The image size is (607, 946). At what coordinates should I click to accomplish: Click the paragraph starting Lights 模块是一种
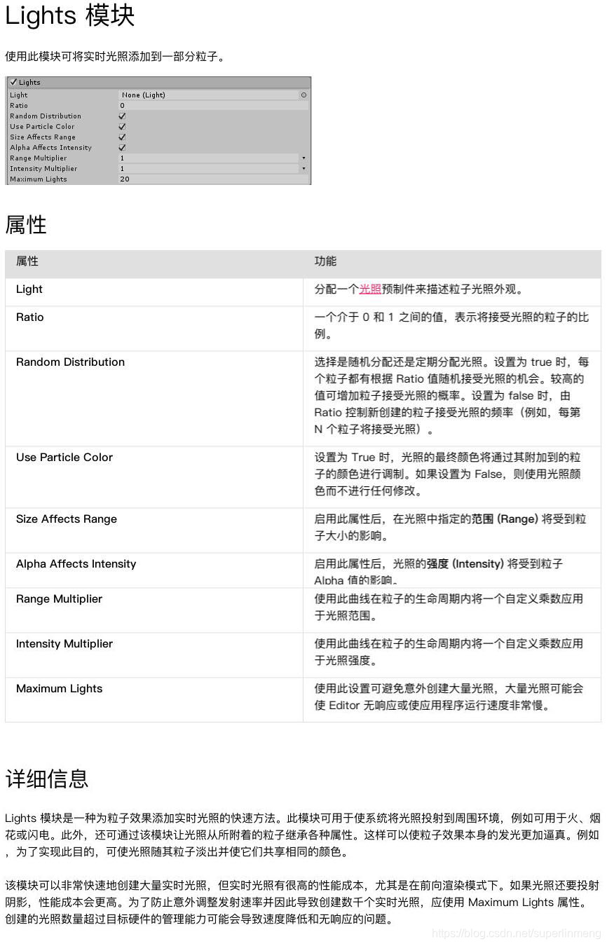303,835
